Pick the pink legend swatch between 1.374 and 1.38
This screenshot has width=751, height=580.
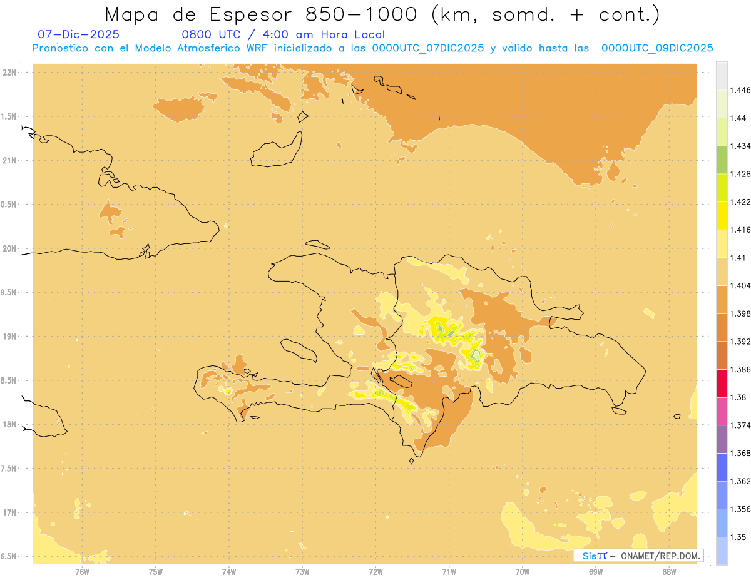[x=722, y=411]
